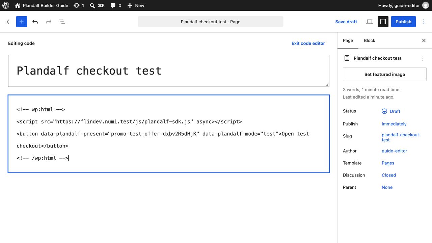The image size is (432, 243).
Task: Switch to the Block tab
Action: (x=370, y=40)
